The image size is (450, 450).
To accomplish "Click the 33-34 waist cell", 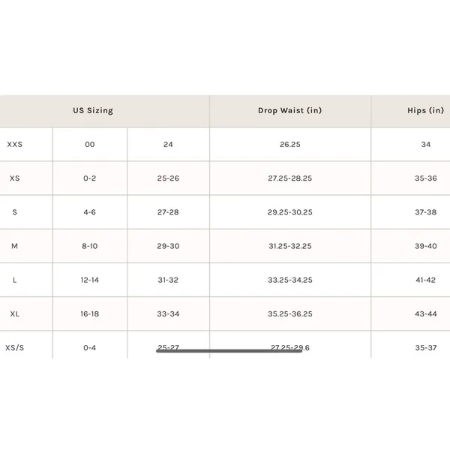I will [168, 313].
